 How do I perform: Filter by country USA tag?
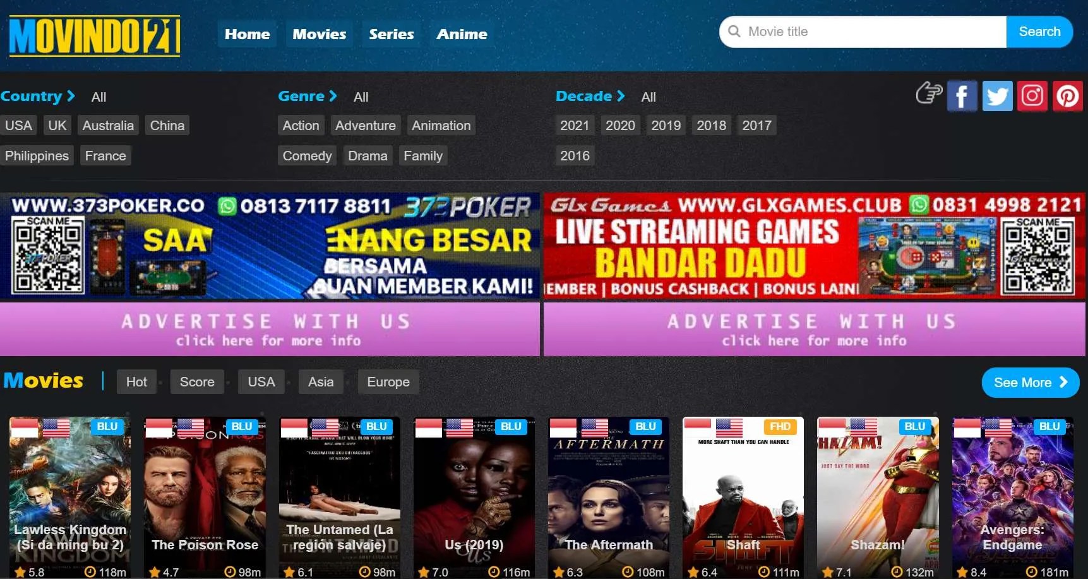[x=18, y=126]
